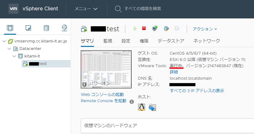Screen dimensions: 254x134
Task: Collapse the Datacenter tree node
Action: point(9,49)
